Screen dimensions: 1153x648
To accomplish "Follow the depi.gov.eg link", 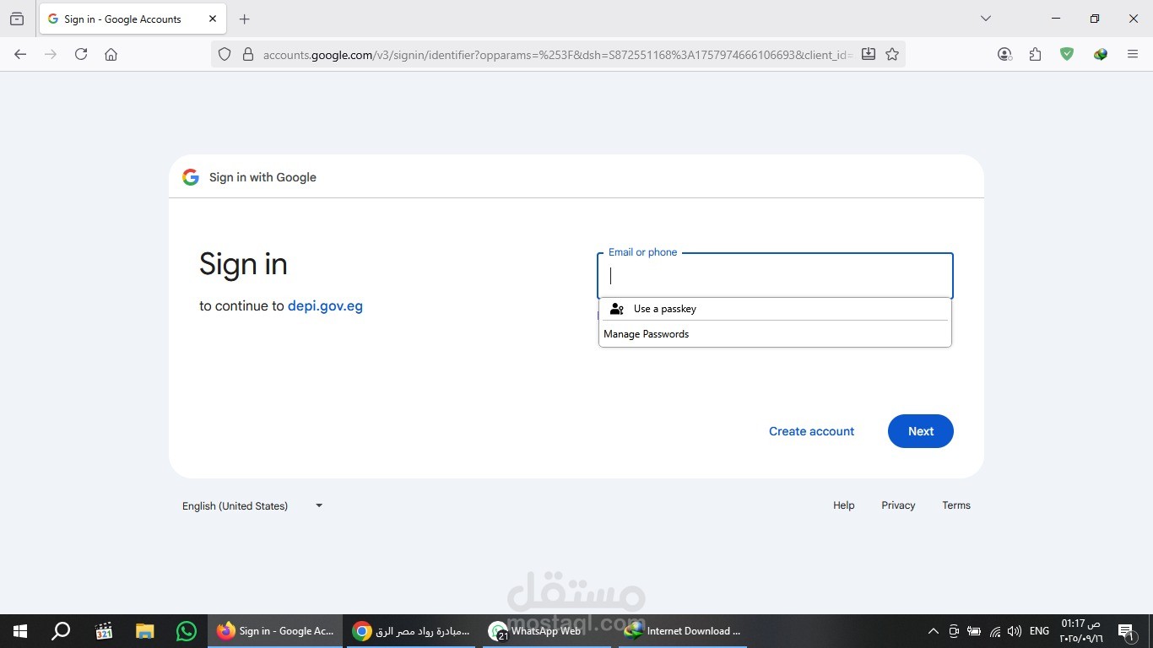I will click(325, 306).
